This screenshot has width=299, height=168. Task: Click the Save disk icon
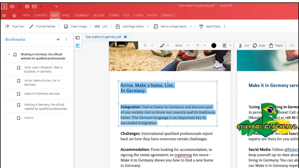(x=20, y=6)
